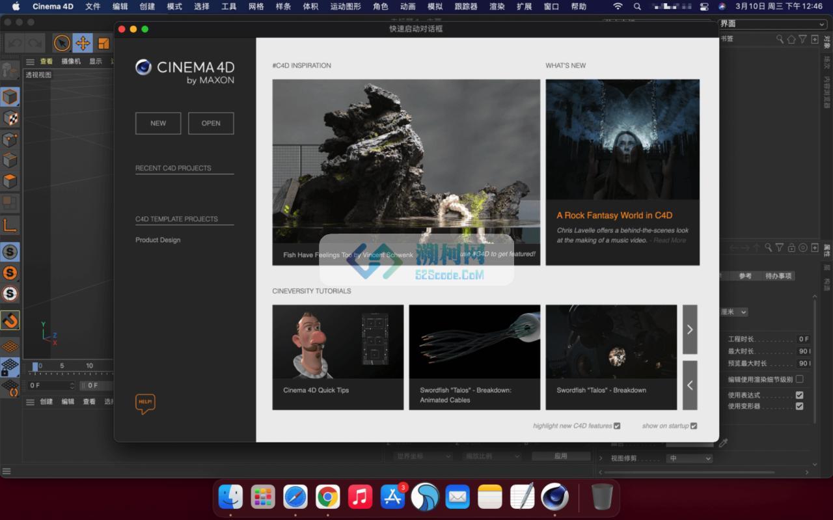Image resolution: width=833 pixels, height=520 pixels.
Task: Show previous tutorials with left arrow
Action: pyautogui.click(x=690, y=385)
